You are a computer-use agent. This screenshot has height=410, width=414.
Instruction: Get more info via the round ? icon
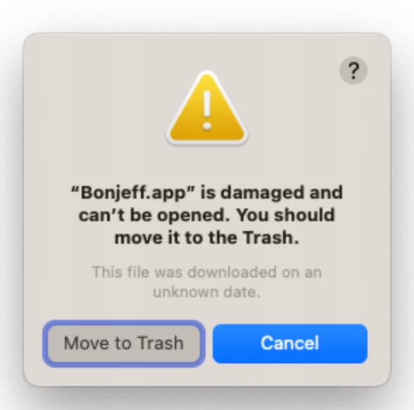(353, 70)
